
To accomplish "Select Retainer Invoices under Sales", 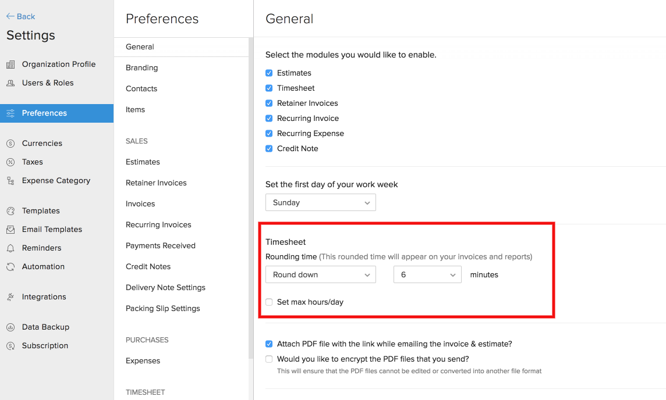I will [x=156, y=183].
